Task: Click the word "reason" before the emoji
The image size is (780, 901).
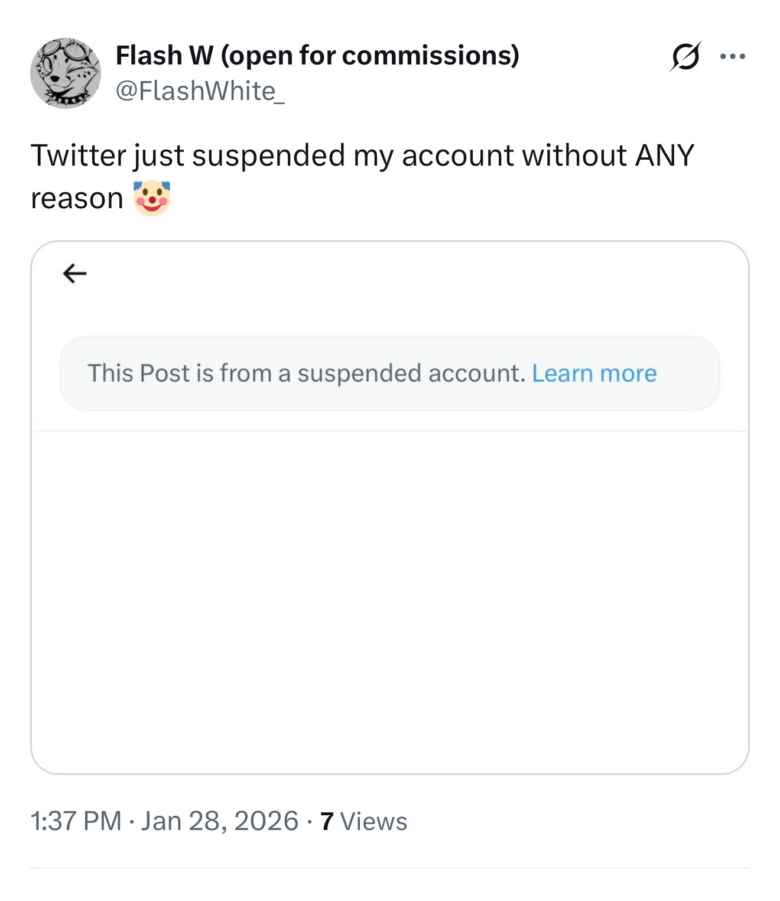Action: click(77, 199)
